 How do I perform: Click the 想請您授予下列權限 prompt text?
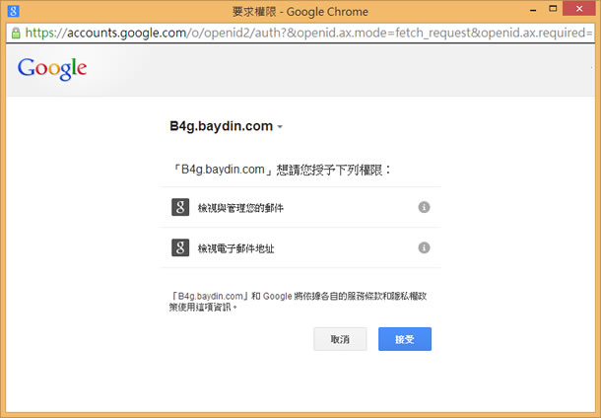point(281,170)
